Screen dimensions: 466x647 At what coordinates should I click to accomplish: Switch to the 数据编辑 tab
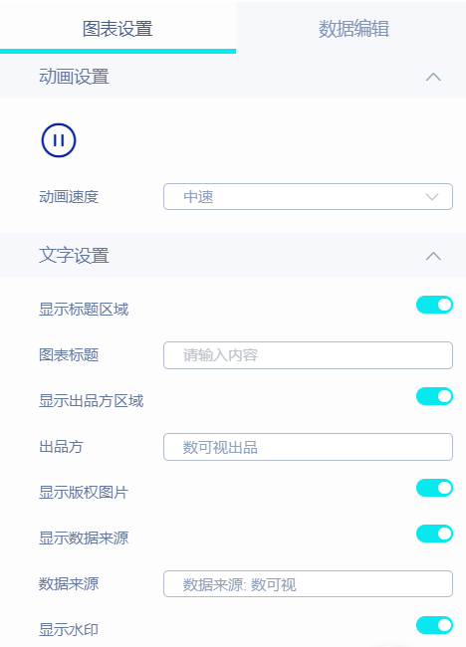pyautogui.click(x=353, y=28)
